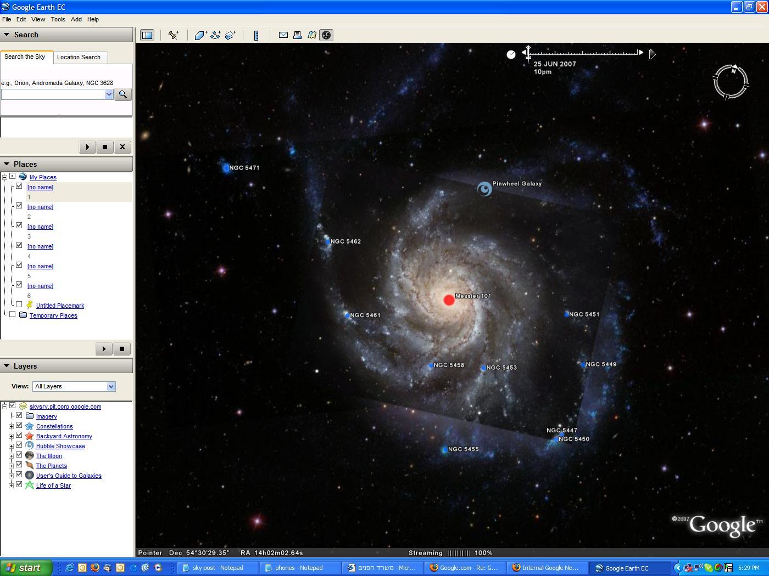Open the search history dropdown arrow

coord(109,94)
